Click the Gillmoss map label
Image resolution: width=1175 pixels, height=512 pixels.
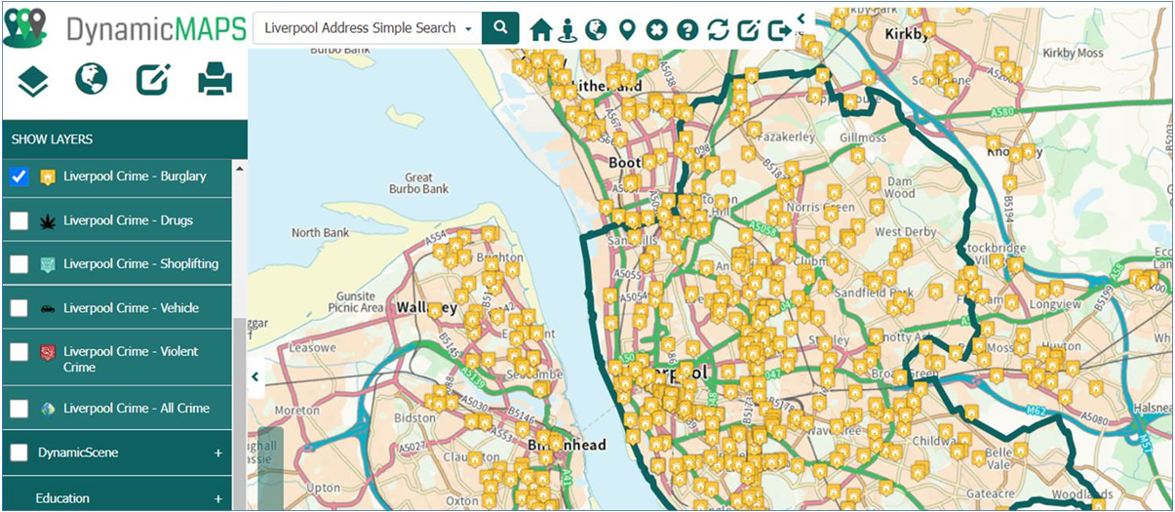click(862, 138)
